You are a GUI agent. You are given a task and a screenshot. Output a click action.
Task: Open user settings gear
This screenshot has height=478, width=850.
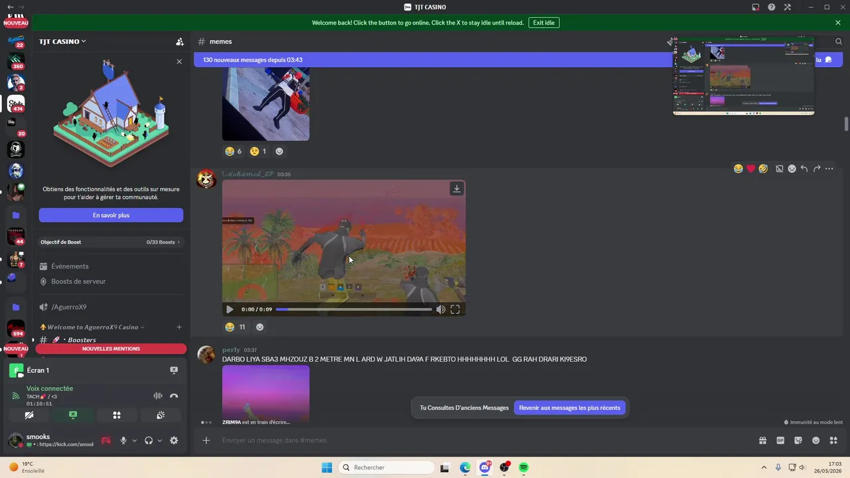pos(174,440)
